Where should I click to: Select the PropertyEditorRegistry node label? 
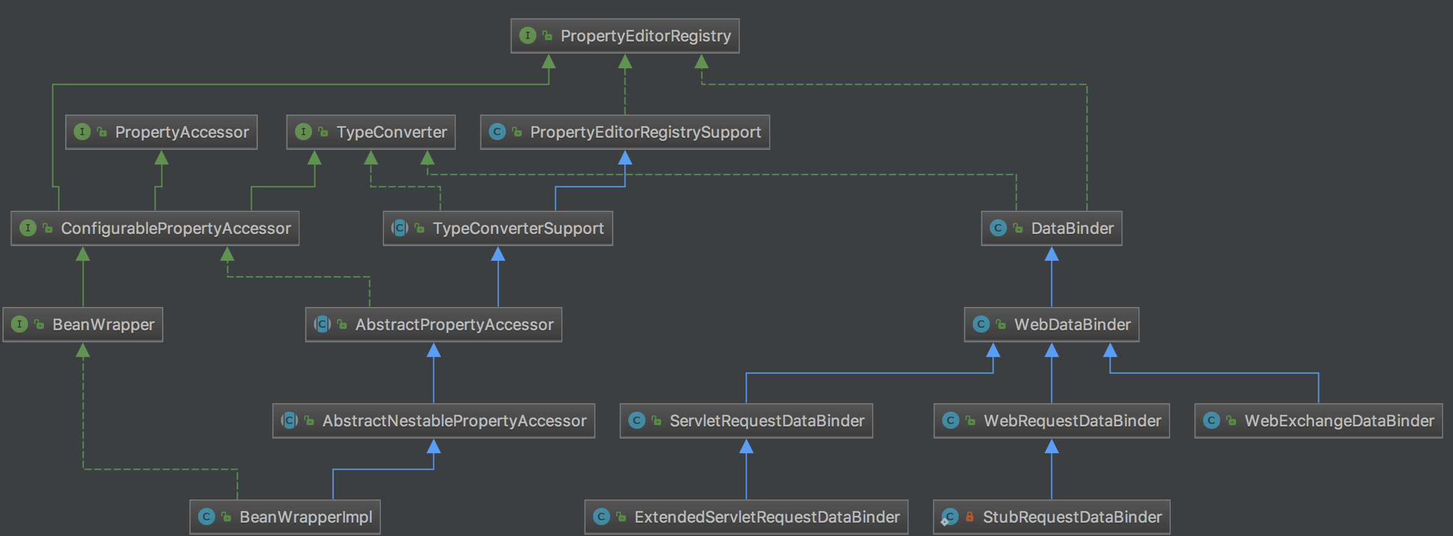click(645, 36)
